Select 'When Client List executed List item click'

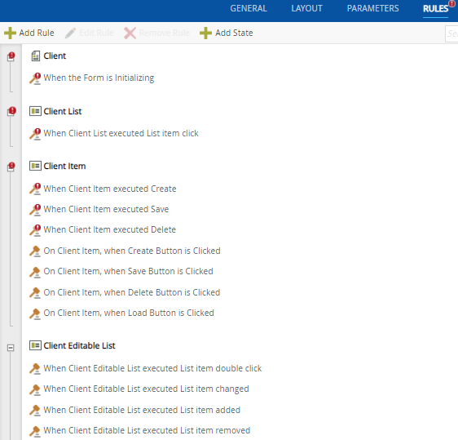[121, 133]
